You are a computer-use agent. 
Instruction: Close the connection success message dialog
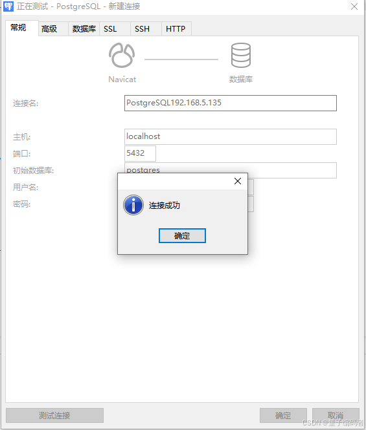pos(238,181)
